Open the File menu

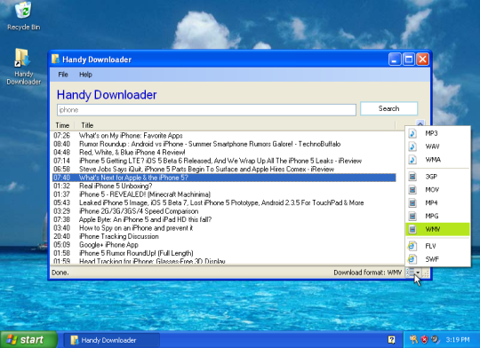[x=63, y=75]
